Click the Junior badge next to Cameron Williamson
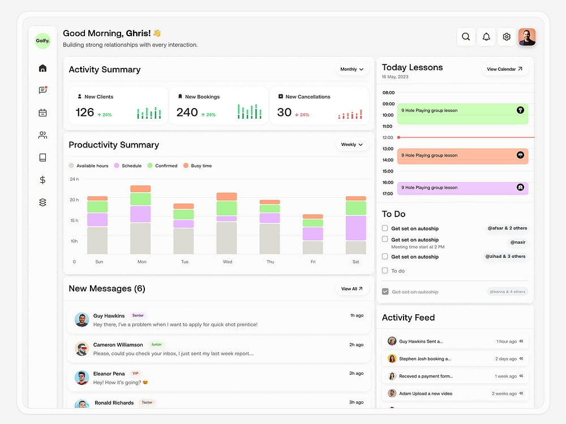The width and height of the screenshot is (566, 424). tap(156, 344)
